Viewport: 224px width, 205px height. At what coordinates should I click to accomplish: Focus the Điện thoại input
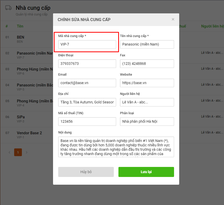click(x=87, y=64)
